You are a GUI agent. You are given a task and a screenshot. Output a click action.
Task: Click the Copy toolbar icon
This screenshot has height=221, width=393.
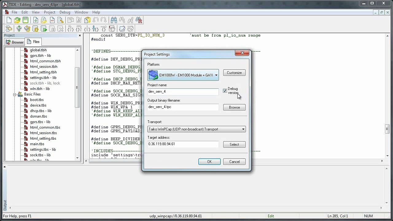[71, 20]
